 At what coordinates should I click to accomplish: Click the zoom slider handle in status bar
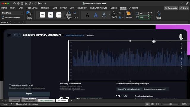point(170,104)
